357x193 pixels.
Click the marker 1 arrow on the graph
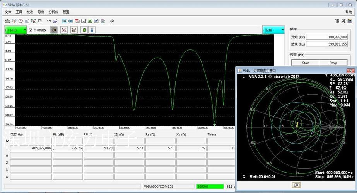pyautogui.click(x=215, y=124)
